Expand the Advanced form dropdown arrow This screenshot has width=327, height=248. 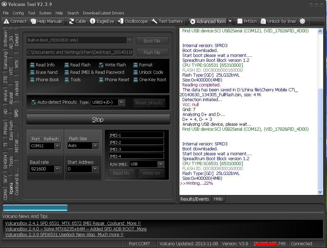(x=230, y=21)
